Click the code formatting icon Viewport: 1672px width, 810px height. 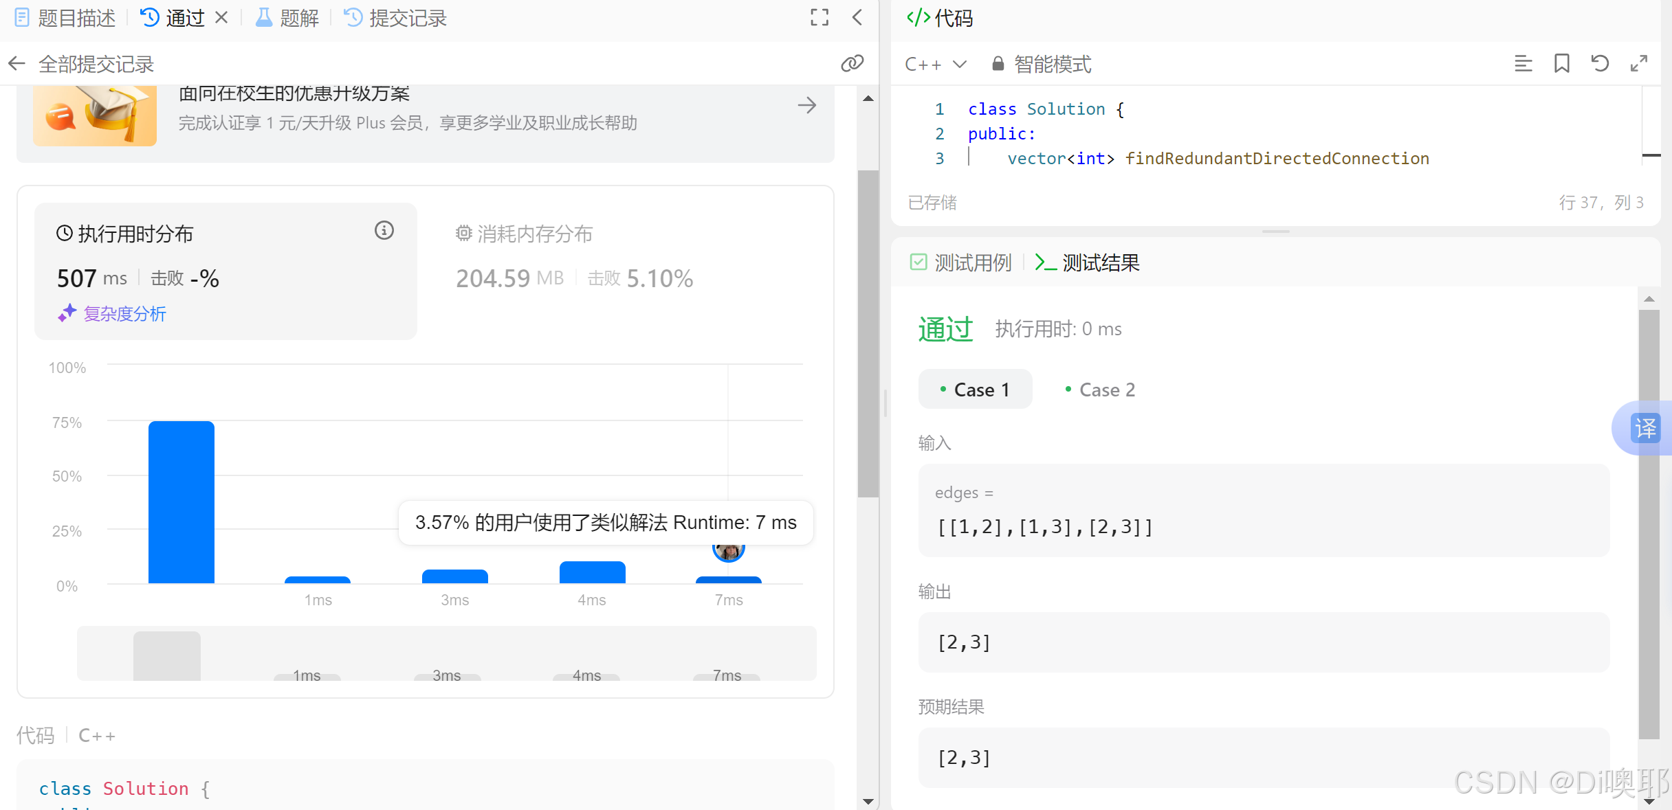[1523, 63]
